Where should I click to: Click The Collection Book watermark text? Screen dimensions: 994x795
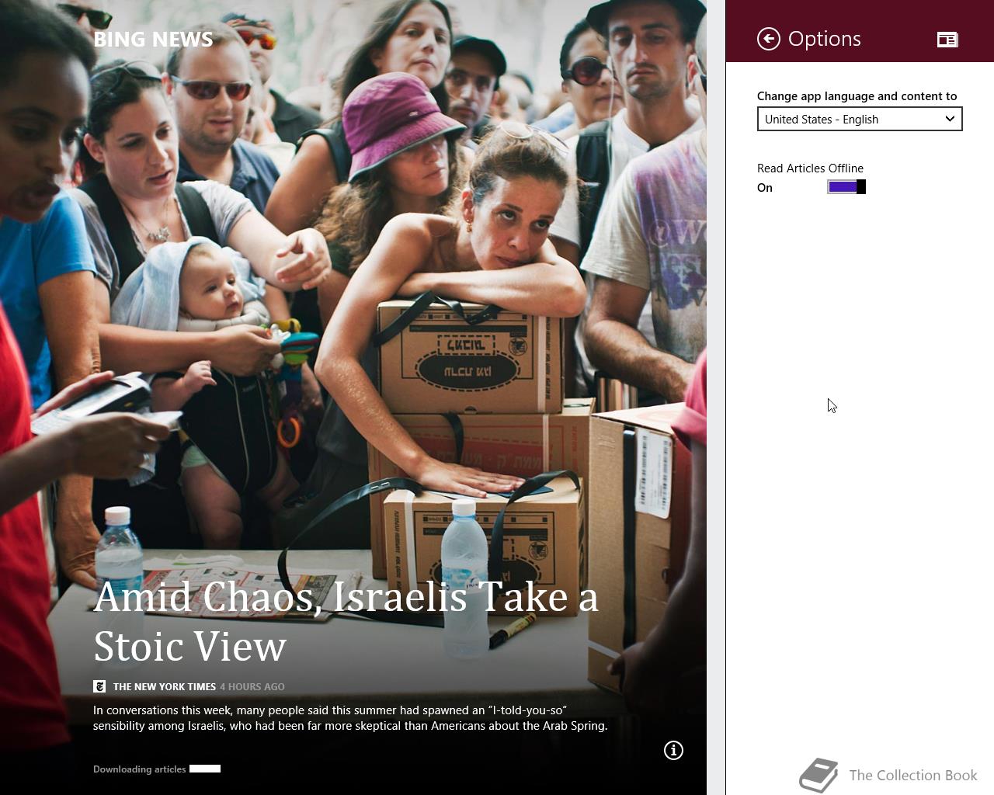[913, 775]
